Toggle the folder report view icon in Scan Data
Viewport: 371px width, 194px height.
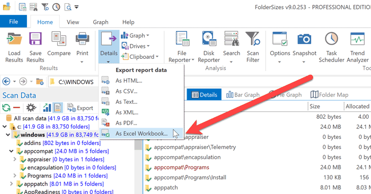pyautogui.click(x=57, y=108)
